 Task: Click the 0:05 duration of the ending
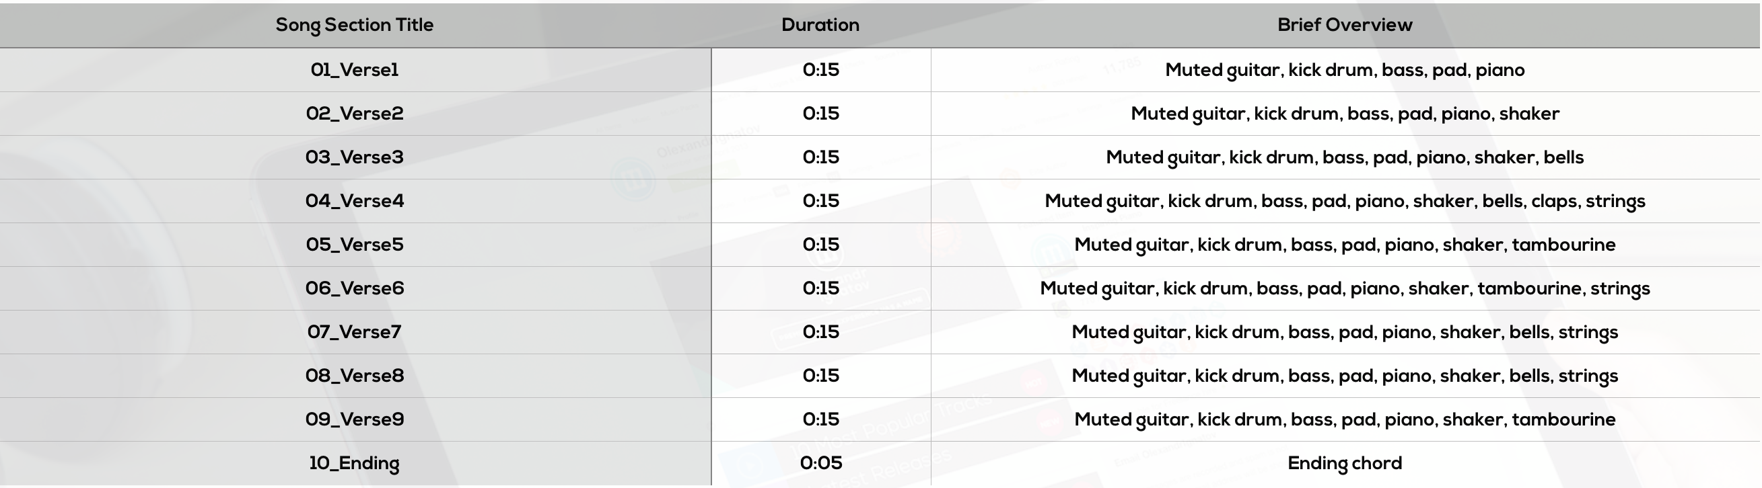pyautogui.click(x=821, y=463)
